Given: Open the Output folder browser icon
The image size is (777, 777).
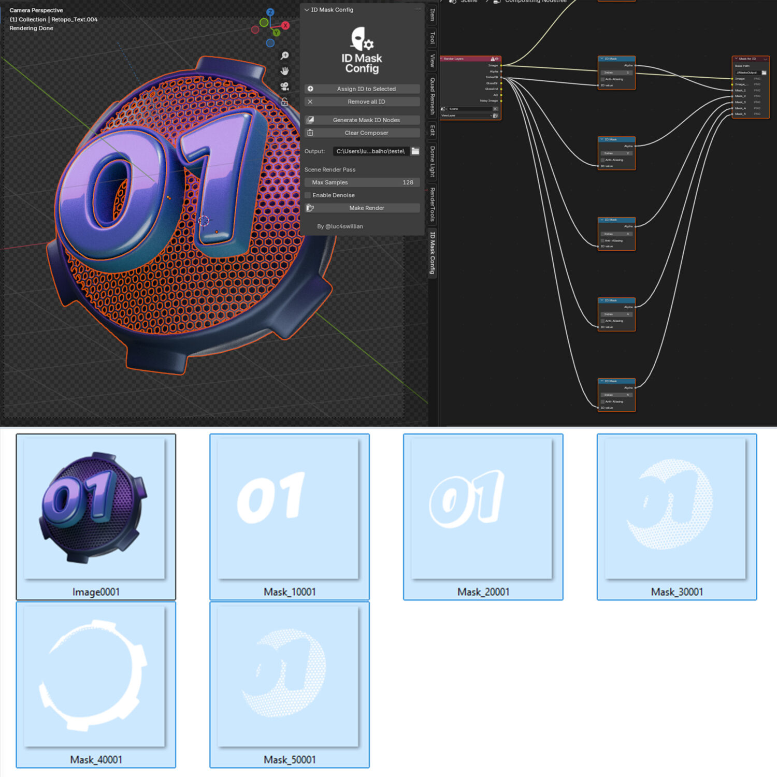Looking at the screenshot, I should pos(415,151).
